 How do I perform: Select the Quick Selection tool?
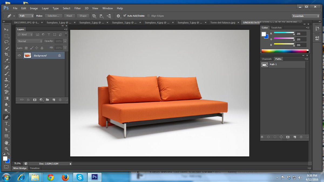pyautogui.click(x=6, y=48)
